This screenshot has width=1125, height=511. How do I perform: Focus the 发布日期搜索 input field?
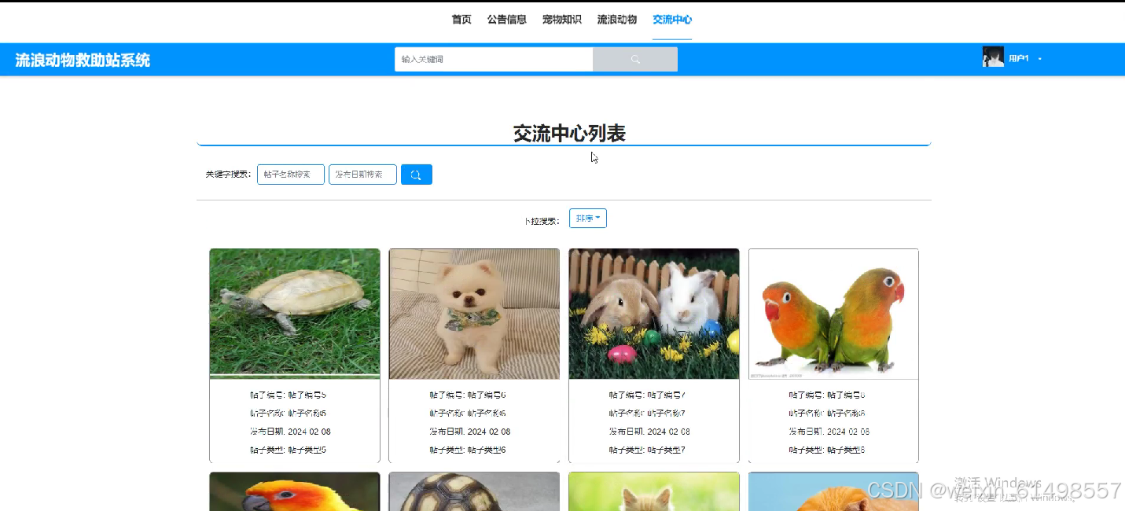(x=362, y=175)
